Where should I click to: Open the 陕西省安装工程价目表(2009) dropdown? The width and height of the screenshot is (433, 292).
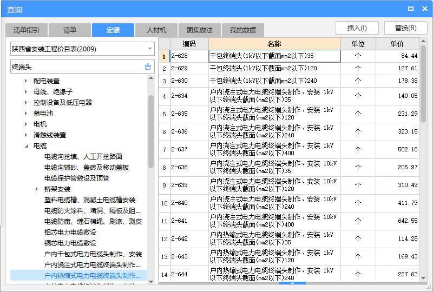[x=150, y=49]
